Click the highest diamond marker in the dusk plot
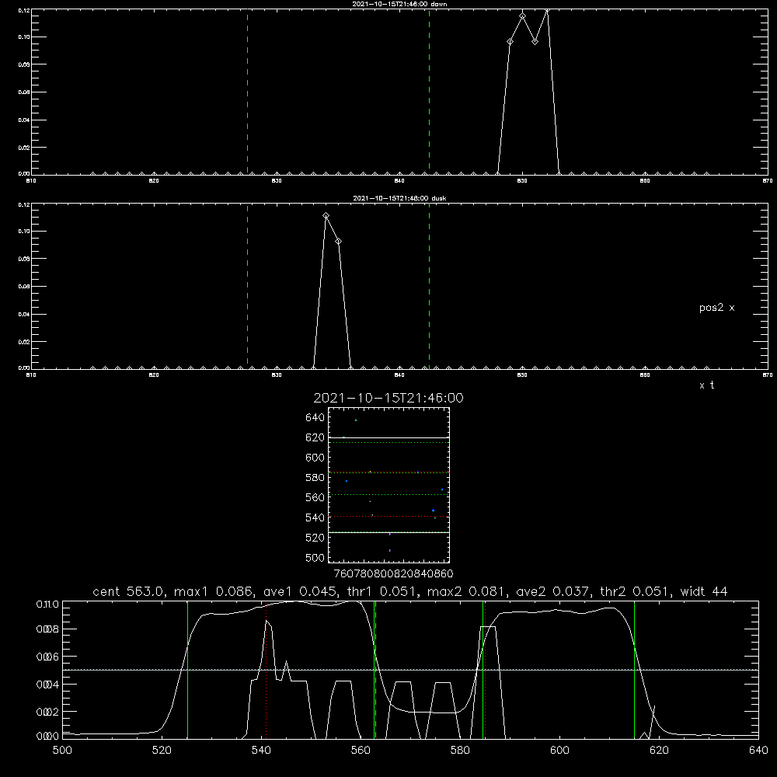Viewport: 777px width, 777px height. (326, 215)
